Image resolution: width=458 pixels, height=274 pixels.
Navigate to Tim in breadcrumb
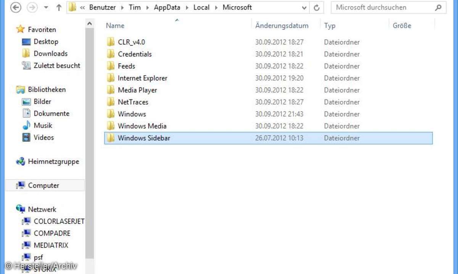(x=134, y=7)
